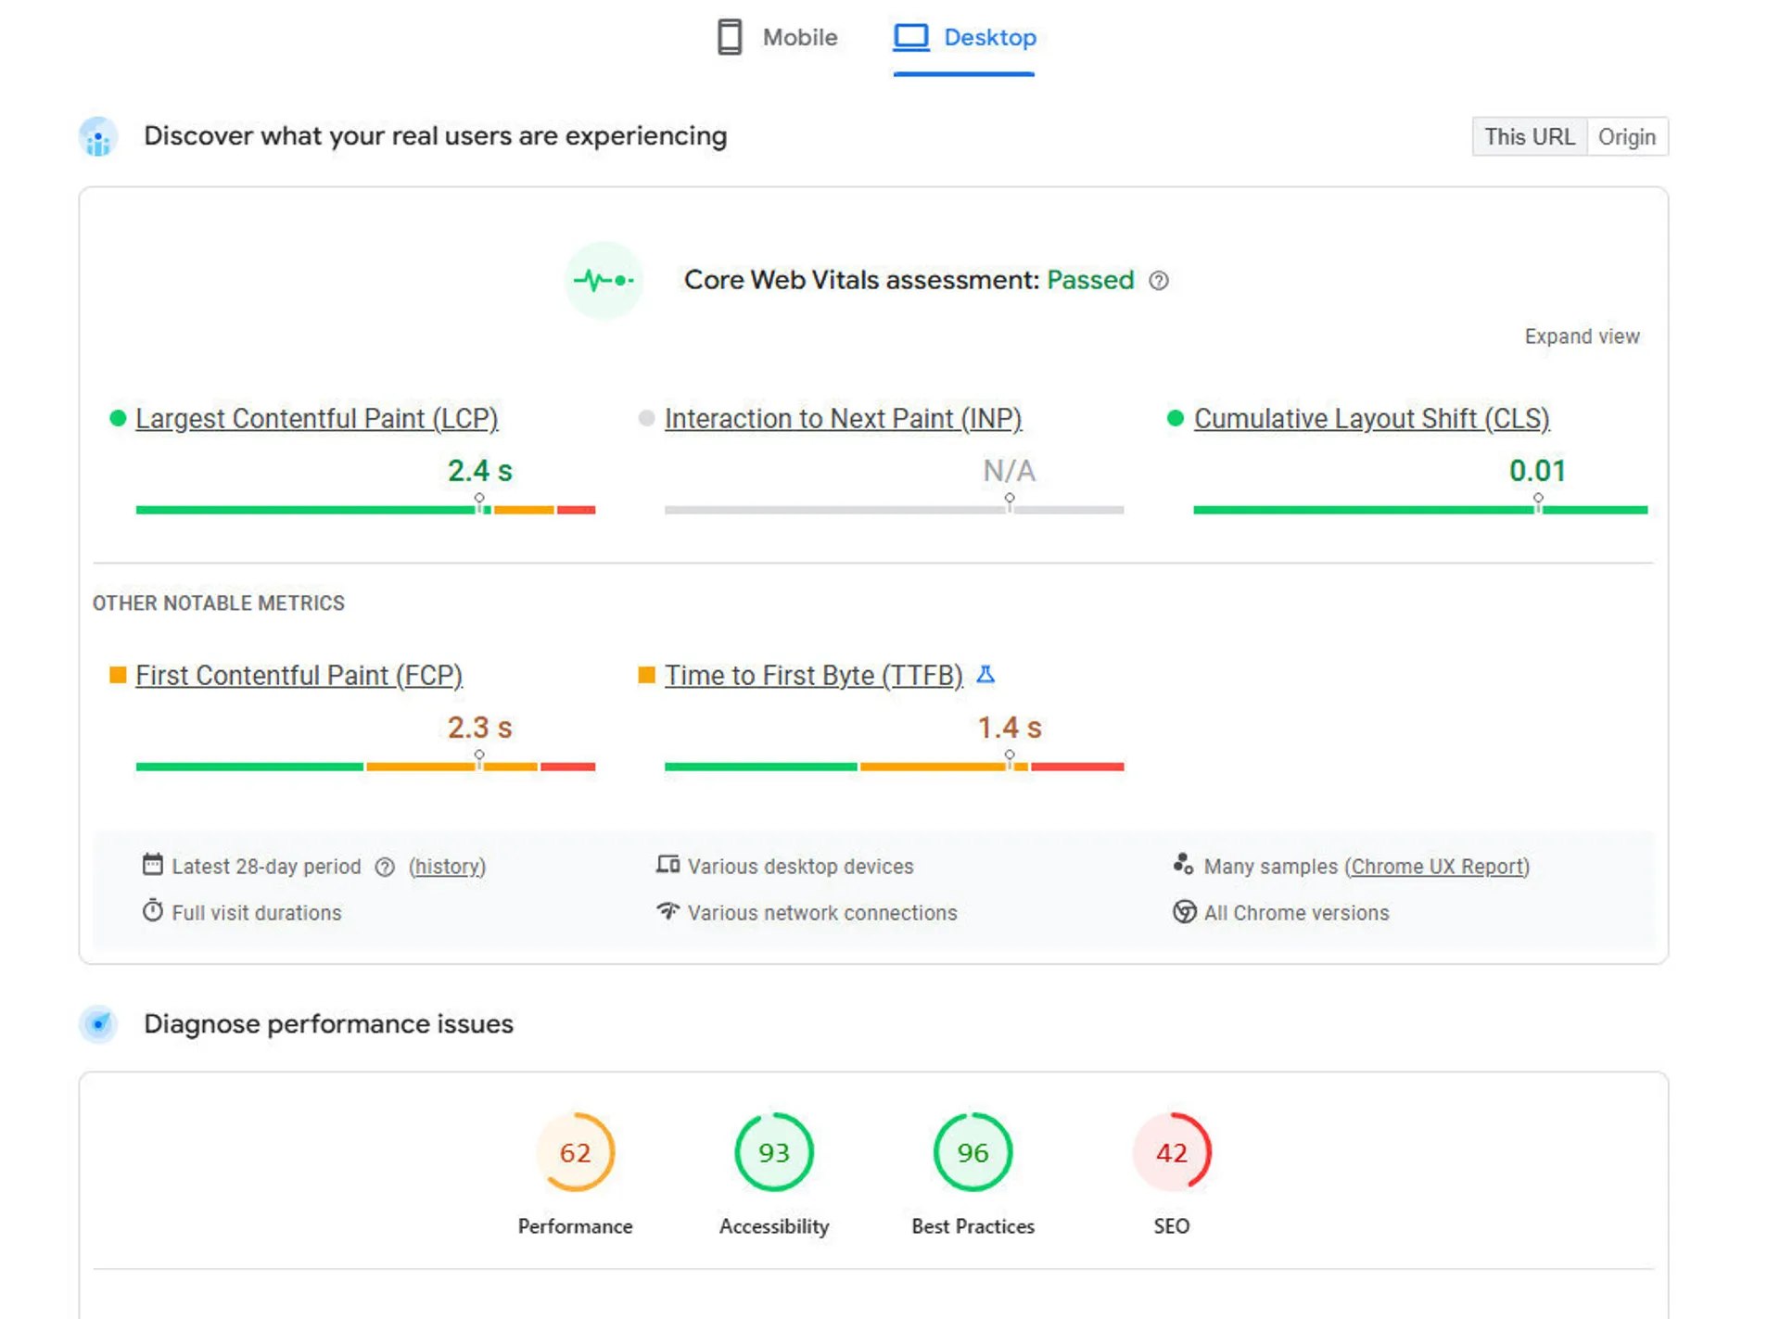Expand view of the Core Web Vitals

(x=1582, y=336)
